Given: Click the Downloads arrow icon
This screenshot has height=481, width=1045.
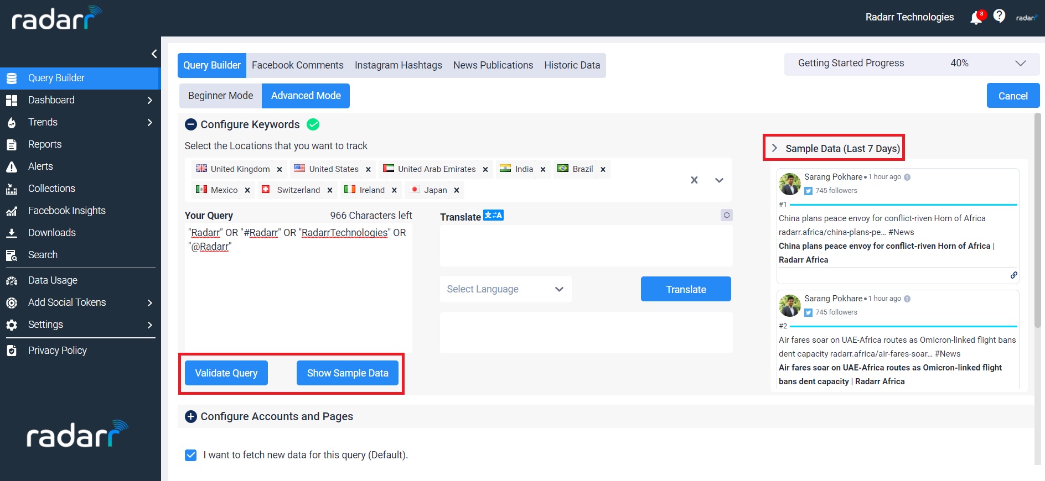Looking at the screenshot, I should [x=12, y=233].
